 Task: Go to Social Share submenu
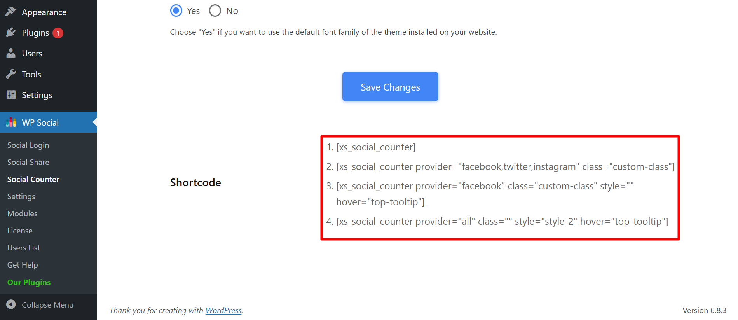[x=28, y=162]
